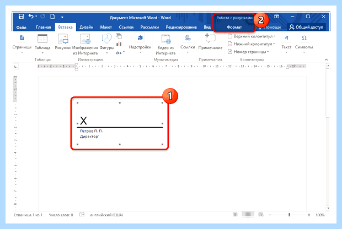342x229 pixels.
Task: Insert a chart icon
Action: pyautogui.click(x=119, y=44)
